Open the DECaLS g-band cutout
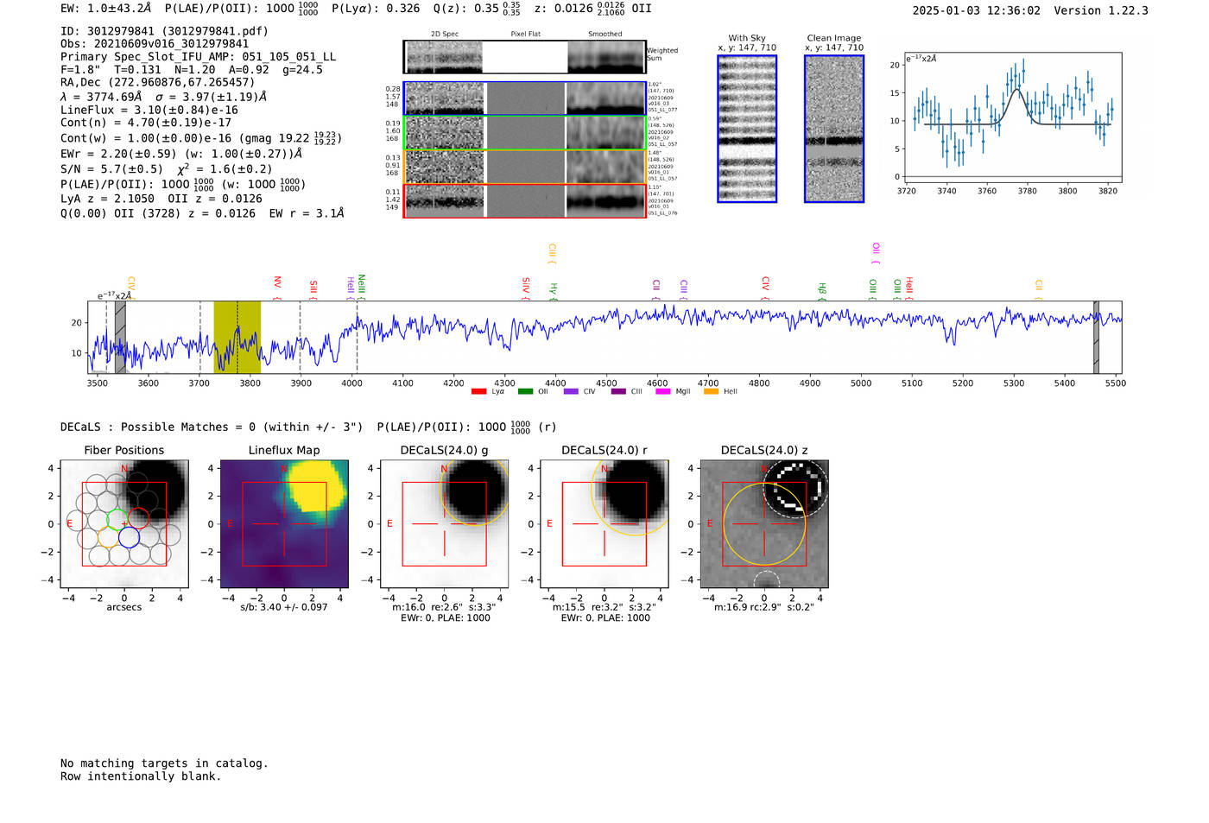Viewport: 1209px width, 823px height. (445, 524)
